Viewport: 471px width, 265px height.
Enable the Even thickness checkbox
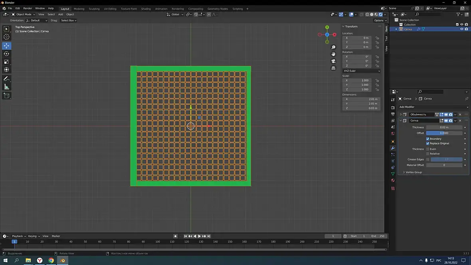[427, 149]
